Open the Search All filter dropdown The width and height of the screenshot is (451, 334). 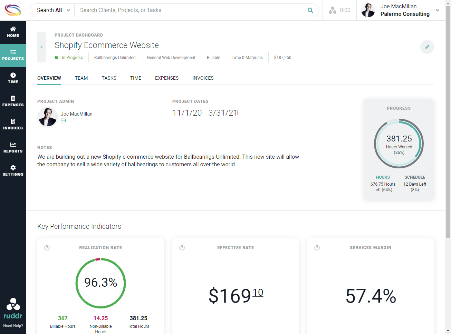[52, 10]
